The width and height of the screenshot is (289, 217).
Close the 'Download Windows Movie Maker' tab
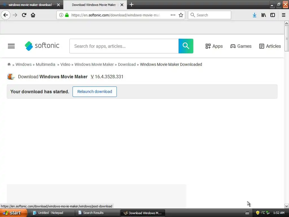(x=122, y=5)
